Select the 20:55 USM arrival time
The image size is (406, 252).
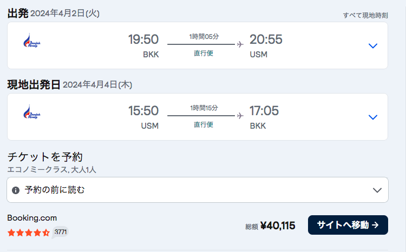coord(266,39)
